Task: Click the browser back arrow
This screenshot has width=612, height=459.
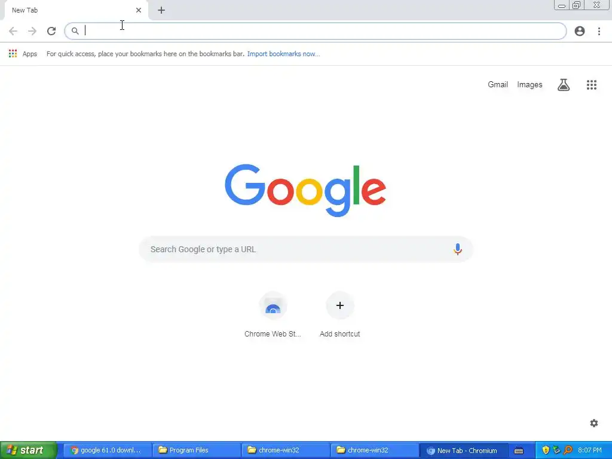Action: [x=13, y=31]
